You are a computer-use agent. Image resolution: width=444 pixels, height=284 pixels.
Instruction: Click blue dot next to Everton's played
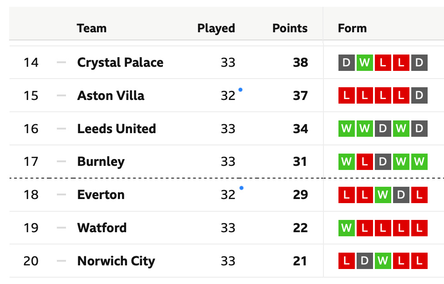[241, 188]
